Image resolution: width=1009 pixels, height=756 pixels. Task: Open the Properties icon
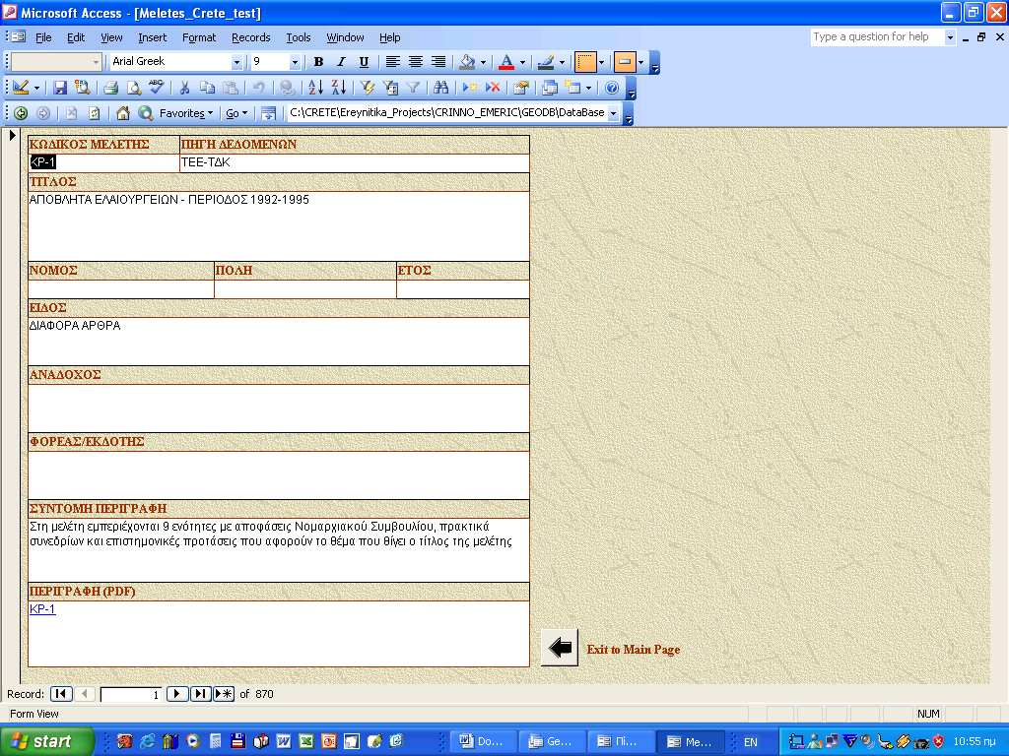[x=521, y=88]
